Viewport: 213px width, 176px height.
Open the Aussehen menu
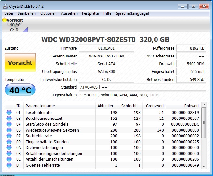tap(69, 13)
